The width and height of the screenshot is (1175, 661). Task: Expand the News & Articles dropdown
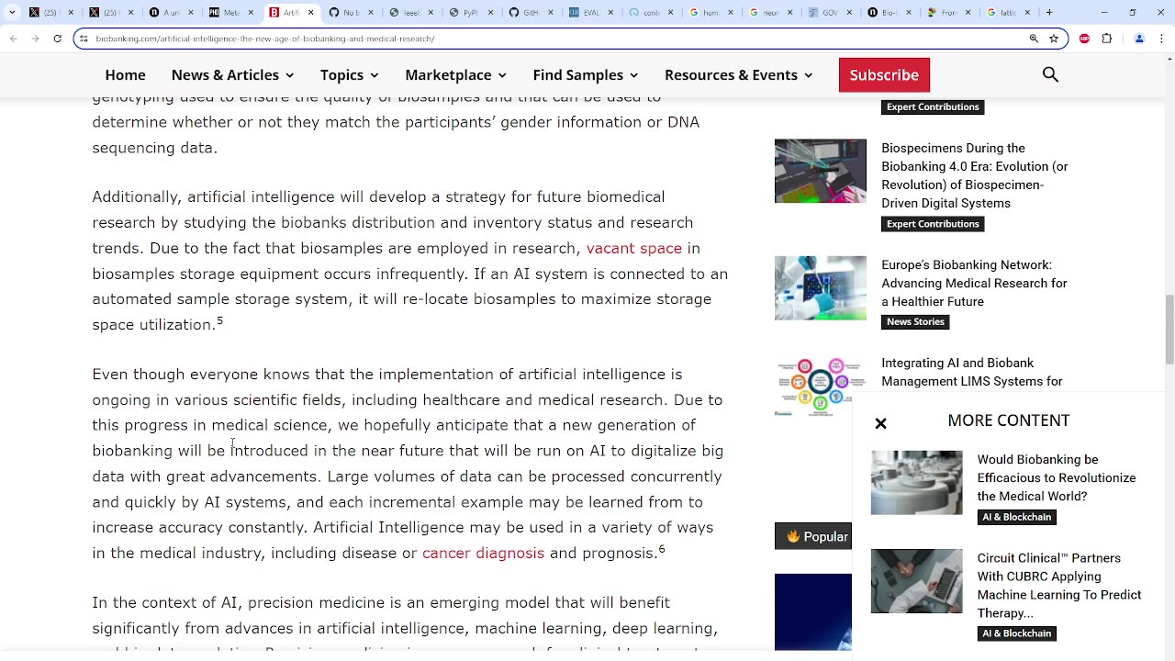tap(232, 75)
